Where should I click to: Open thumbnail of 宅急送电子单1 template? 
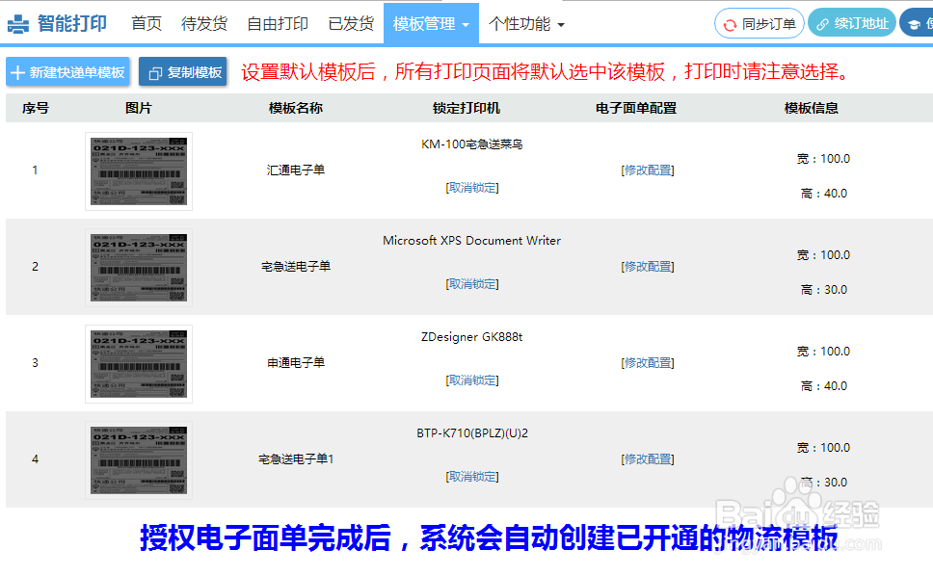click(x=139, y=460)
